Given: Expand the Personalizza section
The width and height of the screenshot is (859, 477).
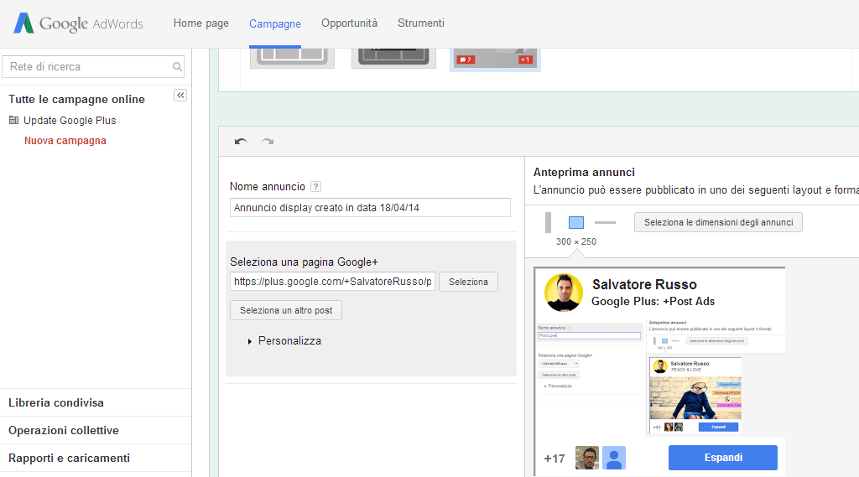Looking at the screenshot, I should pyautogui.click(x=285, y=340).
